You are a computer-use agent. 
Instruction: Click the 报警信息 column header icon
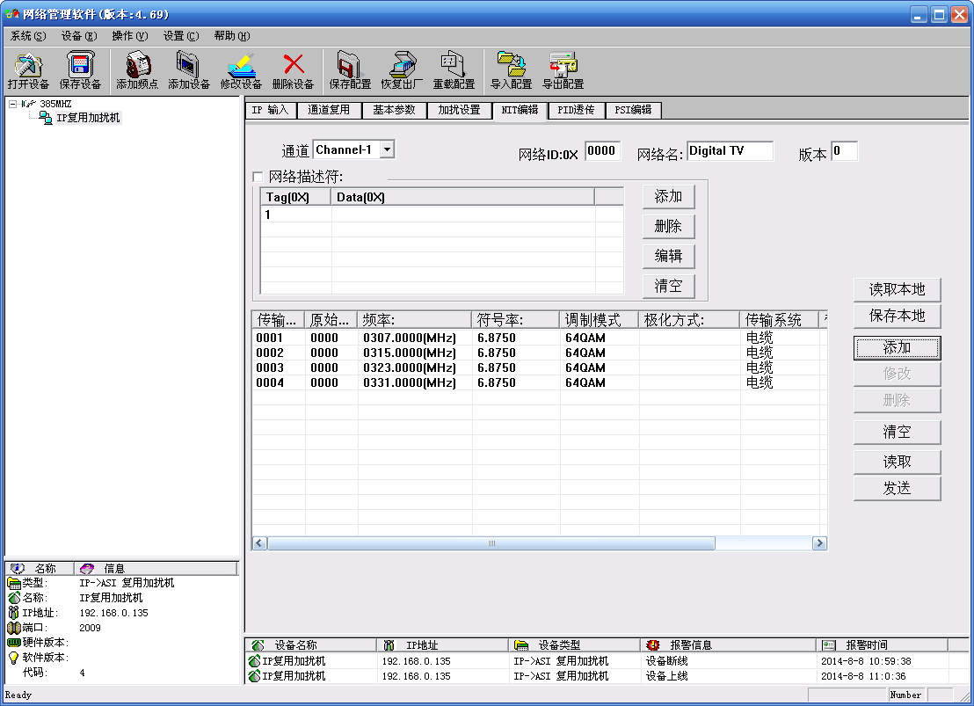pos(652,645)
